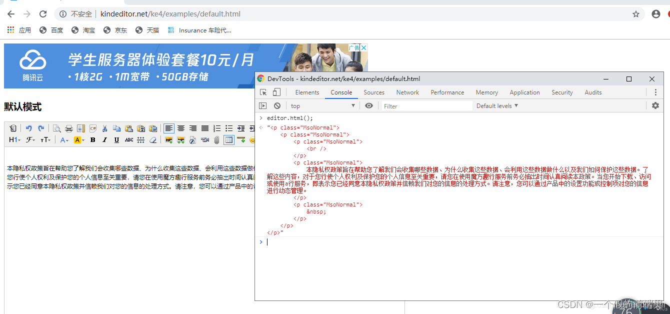Viewport: 670px width, 314px height.
Task: Open the font color dropdown arrow
Action: click(x=67, y=140)
